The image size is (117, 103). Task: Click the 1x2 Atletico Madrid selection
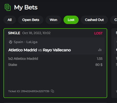point(23,59)
